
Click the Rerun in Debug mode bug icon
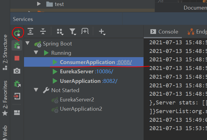pos(17,45)
